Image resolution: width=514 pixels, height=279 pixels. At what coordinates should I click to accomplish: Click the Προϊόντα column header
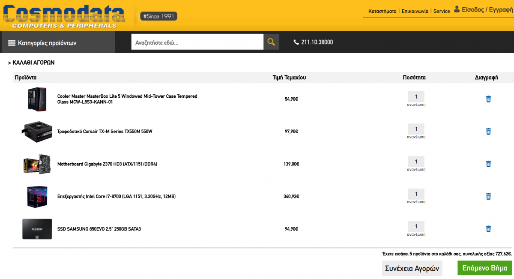pos(26,78)
